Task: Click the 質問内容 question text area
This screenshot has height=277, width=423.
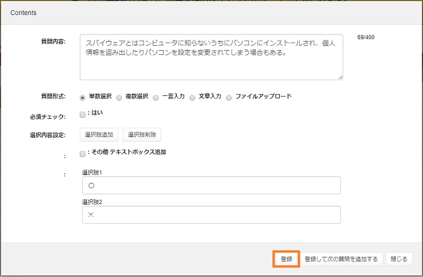Action: pyautogui.click(x=211, y=57)
